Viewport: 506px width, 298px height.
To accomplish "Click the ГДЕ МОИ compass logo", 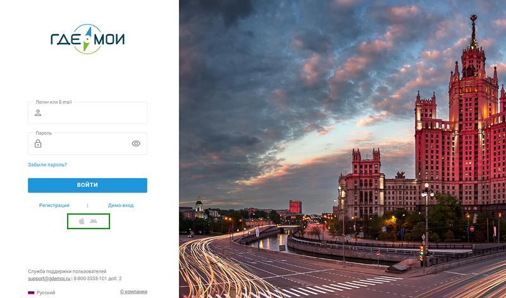I will click(x=87, y=39).
